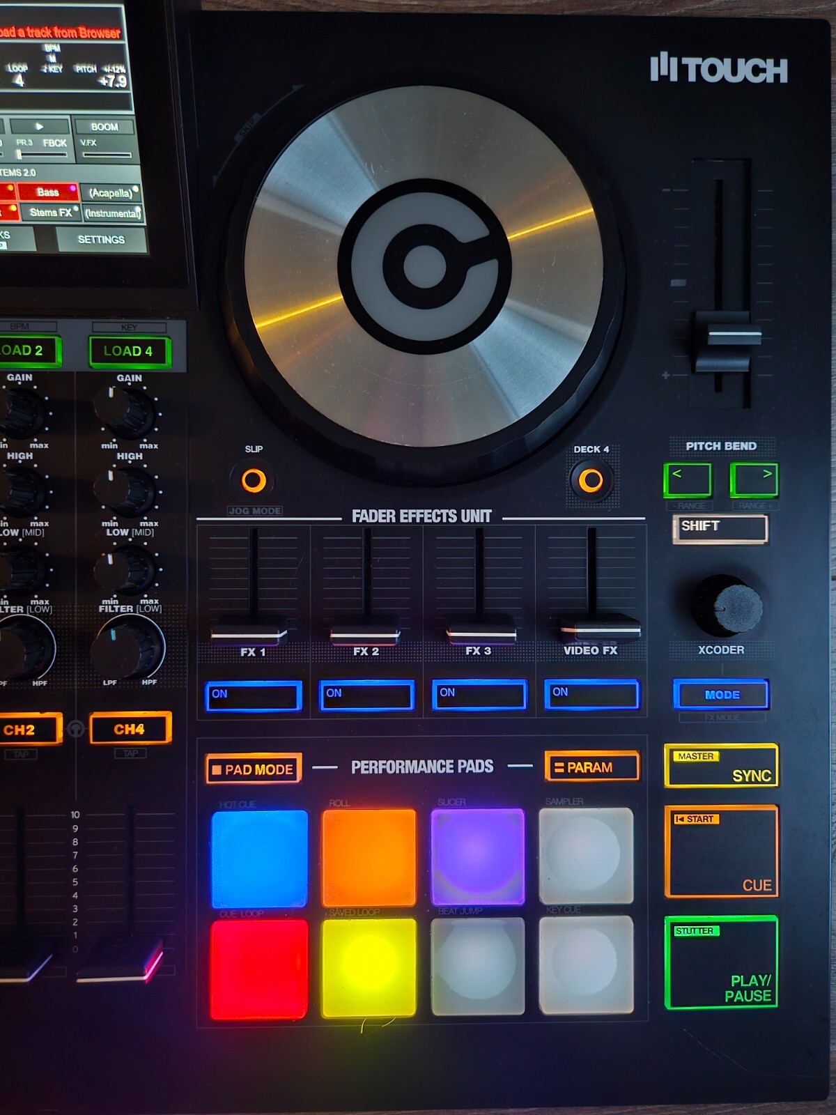The image size is (836, 1115).
Task: Hit the yellow SYNC button
Action: pyautogui.click(x=722, y=766)
